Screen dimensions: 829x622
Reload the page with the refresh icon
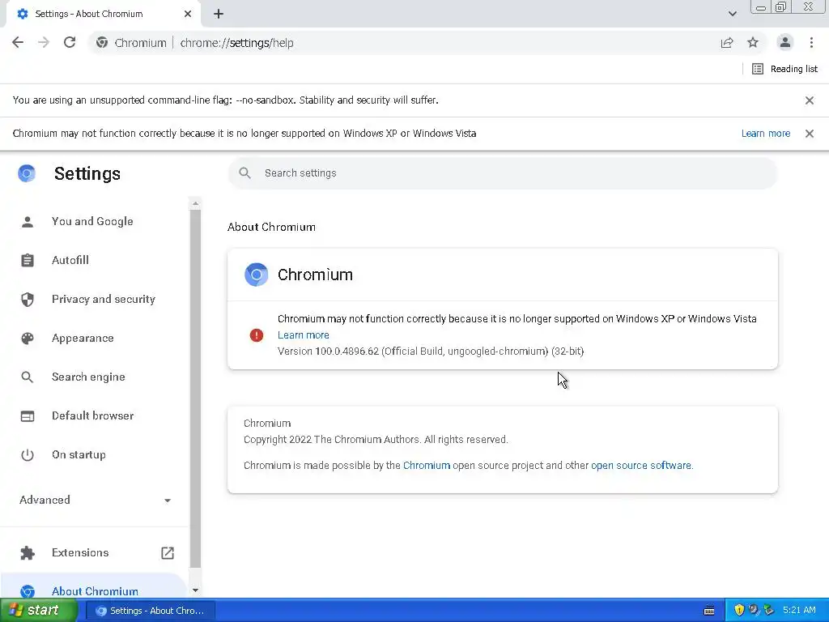[x=70, y=43]
